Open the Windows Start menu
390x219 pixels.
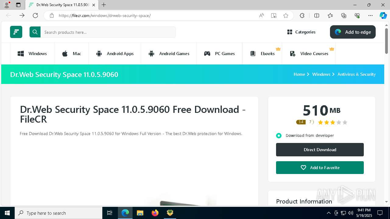(7, 213)
